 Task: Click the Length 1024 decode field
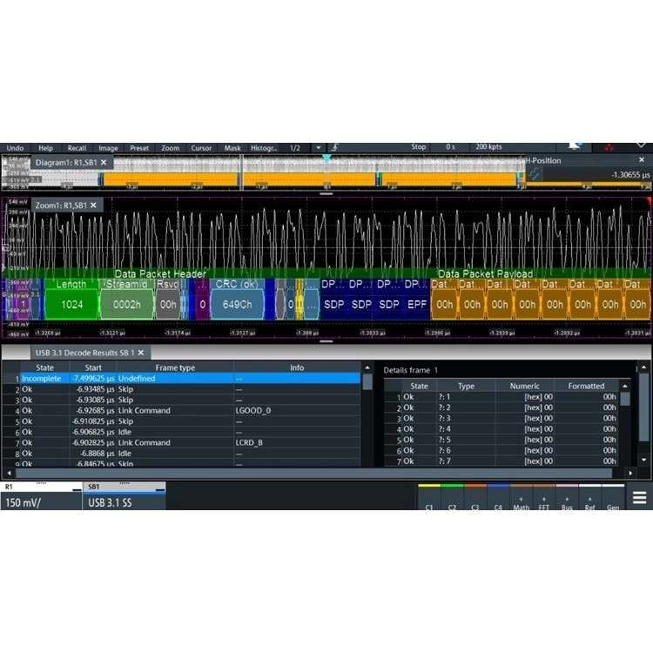pyautogui.click(x=71, y=299)
